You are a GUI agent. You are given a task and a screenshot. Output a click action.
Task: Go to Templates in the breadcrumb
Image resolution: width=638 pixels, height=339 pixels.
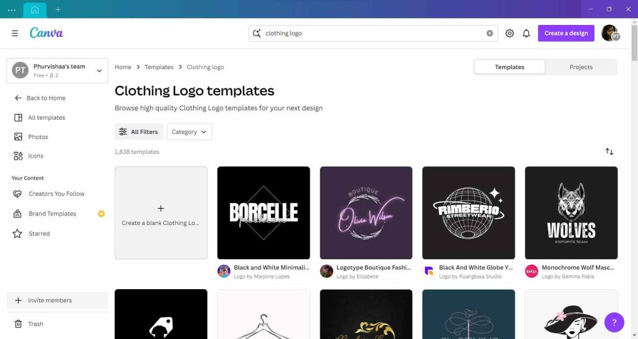(159, 67)
